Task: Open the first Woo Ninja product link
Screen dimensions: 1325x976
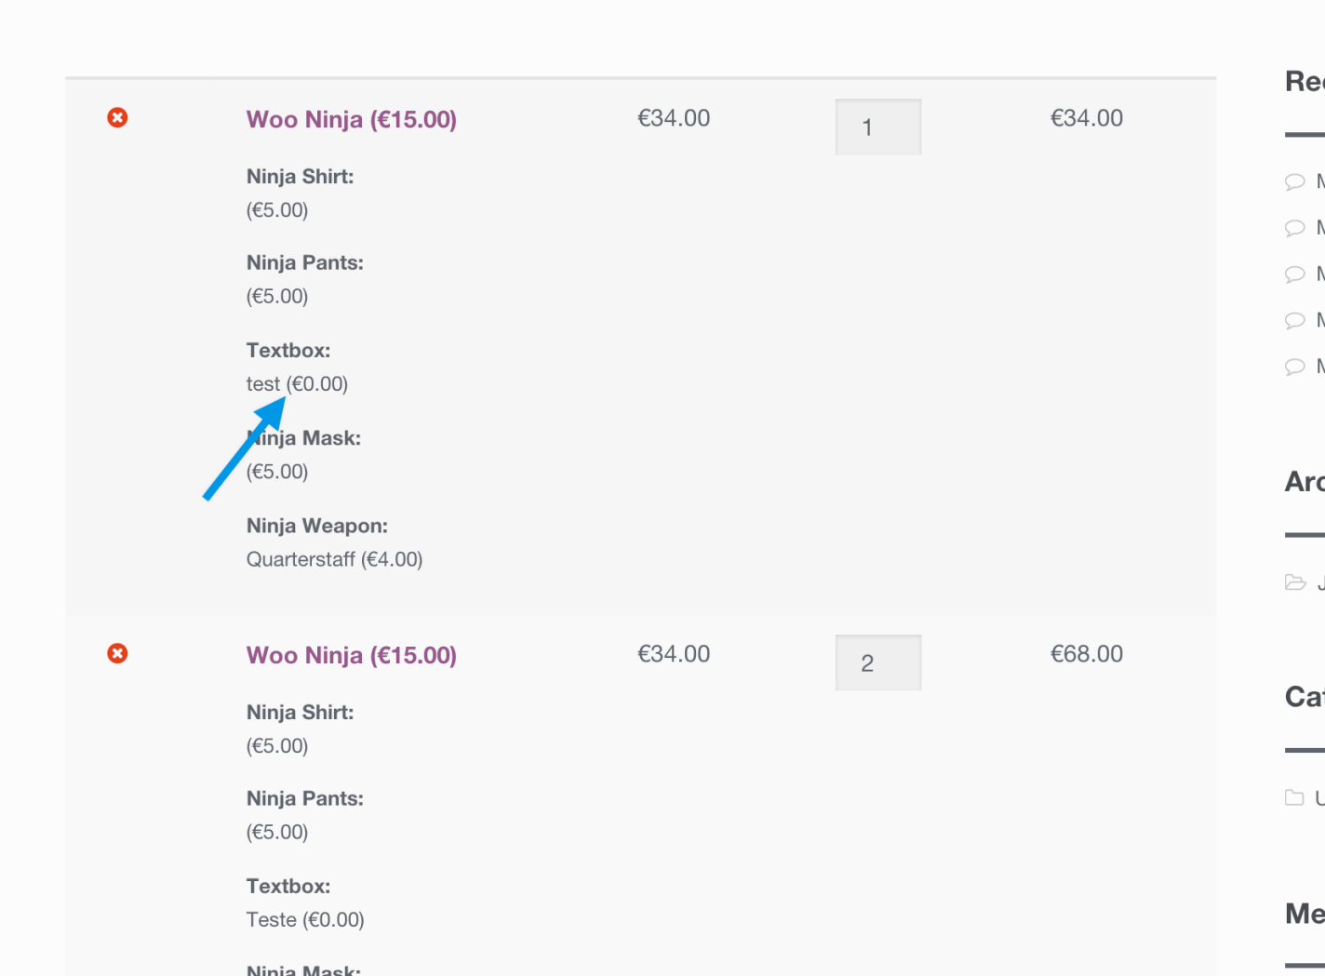Action: (x=351, y=119)
